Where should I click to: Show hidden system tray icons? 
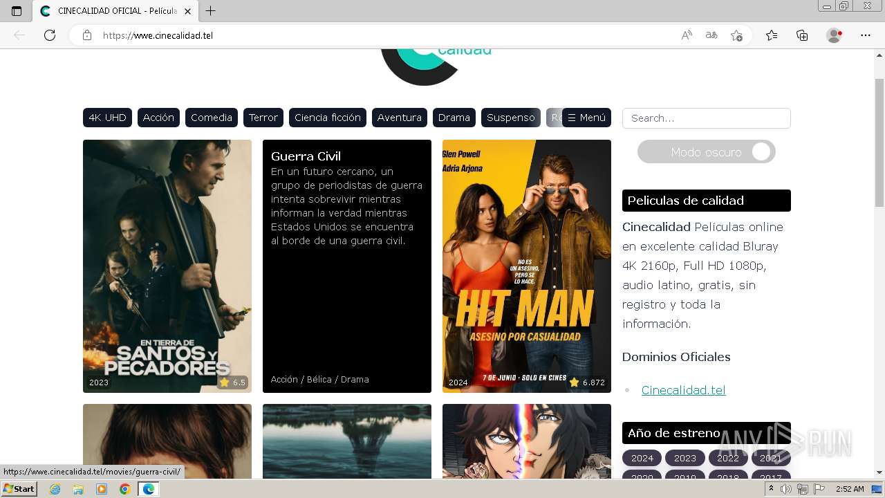(x=771, y=489)
